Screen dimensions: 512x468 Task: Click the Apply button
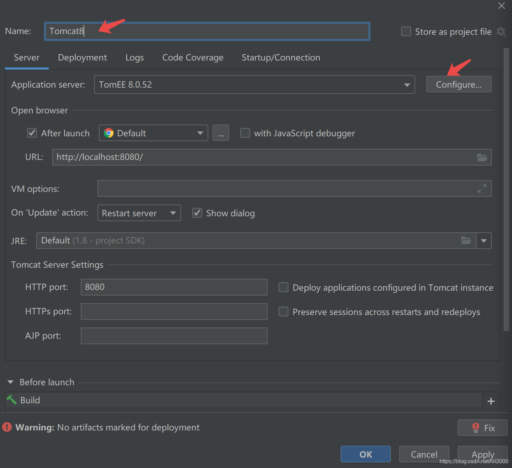click(482, 454)
